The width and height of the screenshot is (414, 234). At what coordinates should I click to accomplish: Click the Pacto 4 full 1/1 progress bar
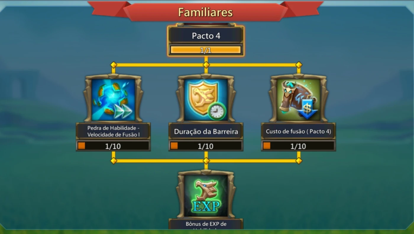point(206,50)
